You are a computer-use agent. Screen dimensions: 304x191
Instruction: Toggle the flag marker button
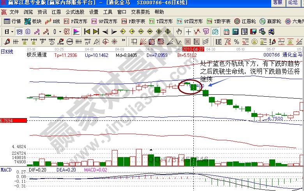(x=76, y=31)
